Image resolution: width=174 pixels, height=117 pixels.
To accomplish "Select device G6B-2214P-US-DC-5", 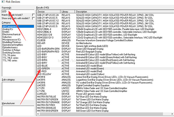I will pyautogui.click(x=105, y=26).
